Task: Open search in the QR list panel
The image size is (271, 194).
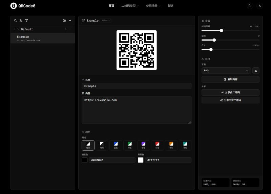Action: point(15,21)
